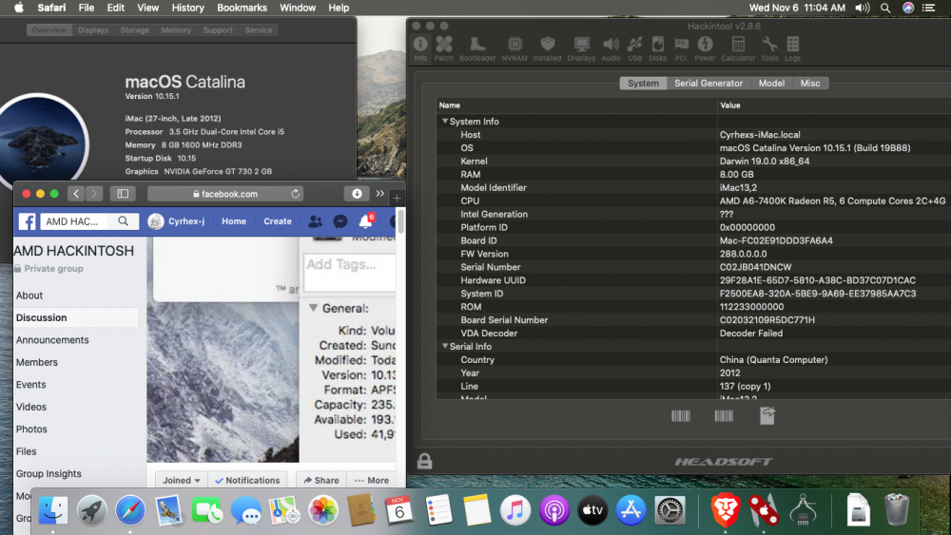The width and height of the screenshot is (951, 535).
Task: Open the History menu in the menu bar
Action: point(188,8)
